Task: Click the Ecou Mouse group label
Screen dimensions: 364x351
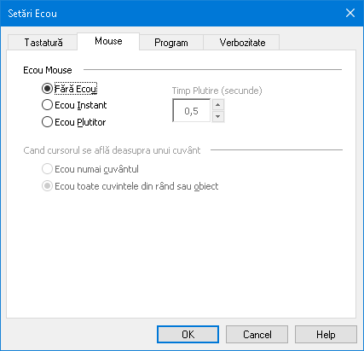Action: (x=48, y=70)
